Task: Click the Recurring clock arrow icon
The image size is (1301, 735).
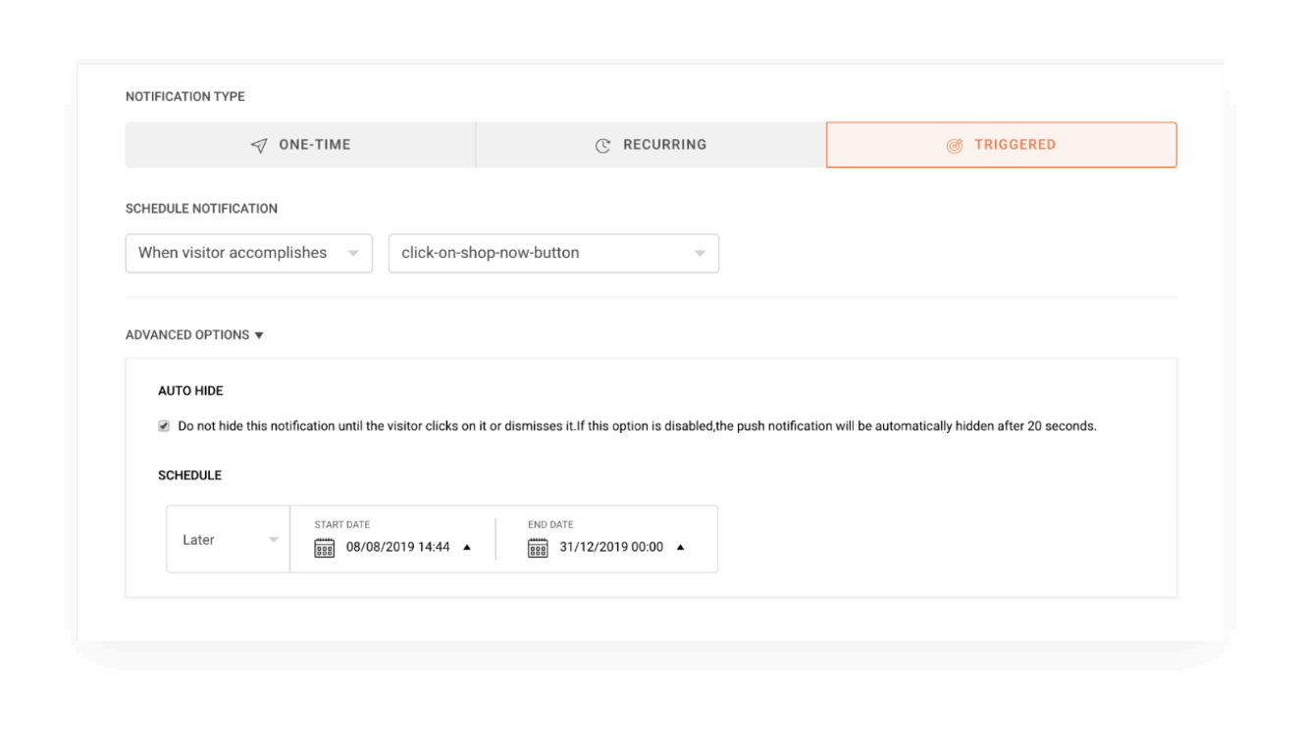Action: (x=603, y=145)
